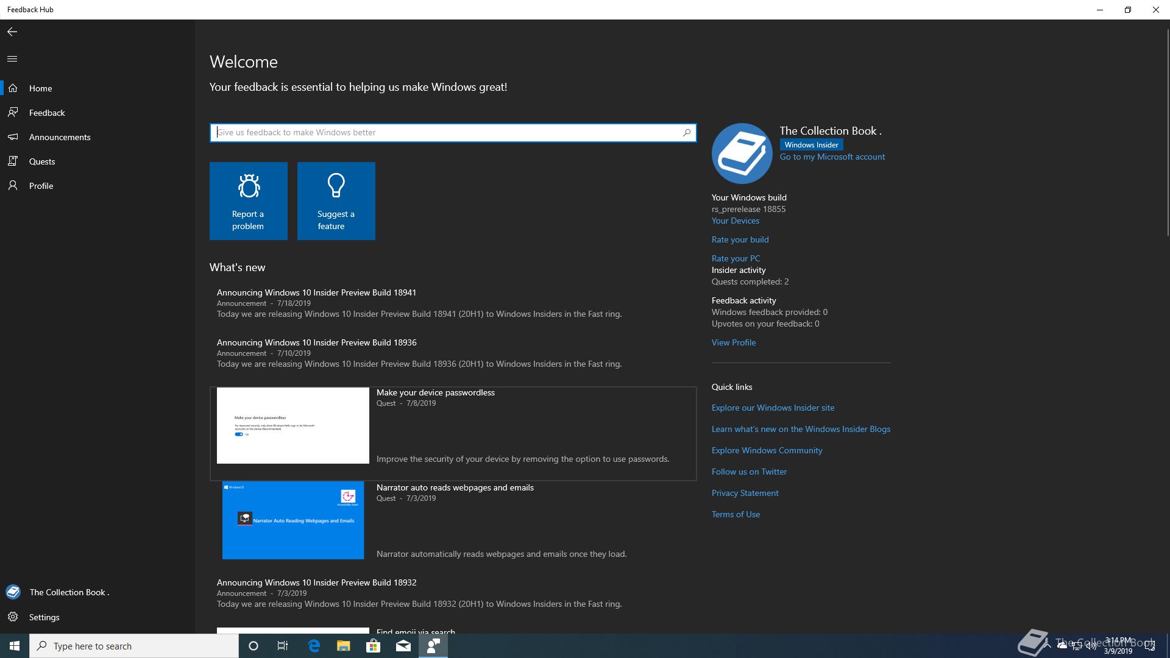Open the Feedback section in sidebar

47,113
